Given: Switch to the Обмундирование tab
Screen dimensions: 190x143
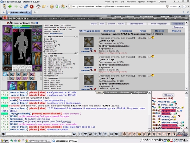Looking at the screenshot, I should [90, 31].
